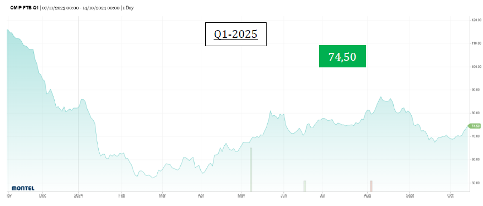Click the green 74.50 price tag on axis

coord(475,126)
